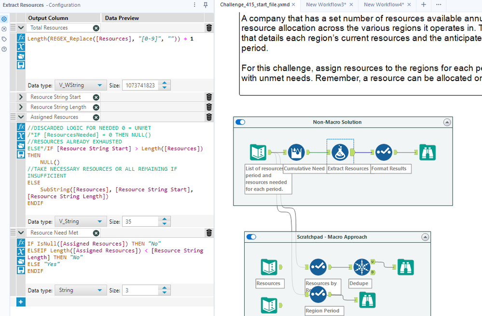
Task: Open Data type dropdown showing V_WString
Action: (x=80, y=85)
